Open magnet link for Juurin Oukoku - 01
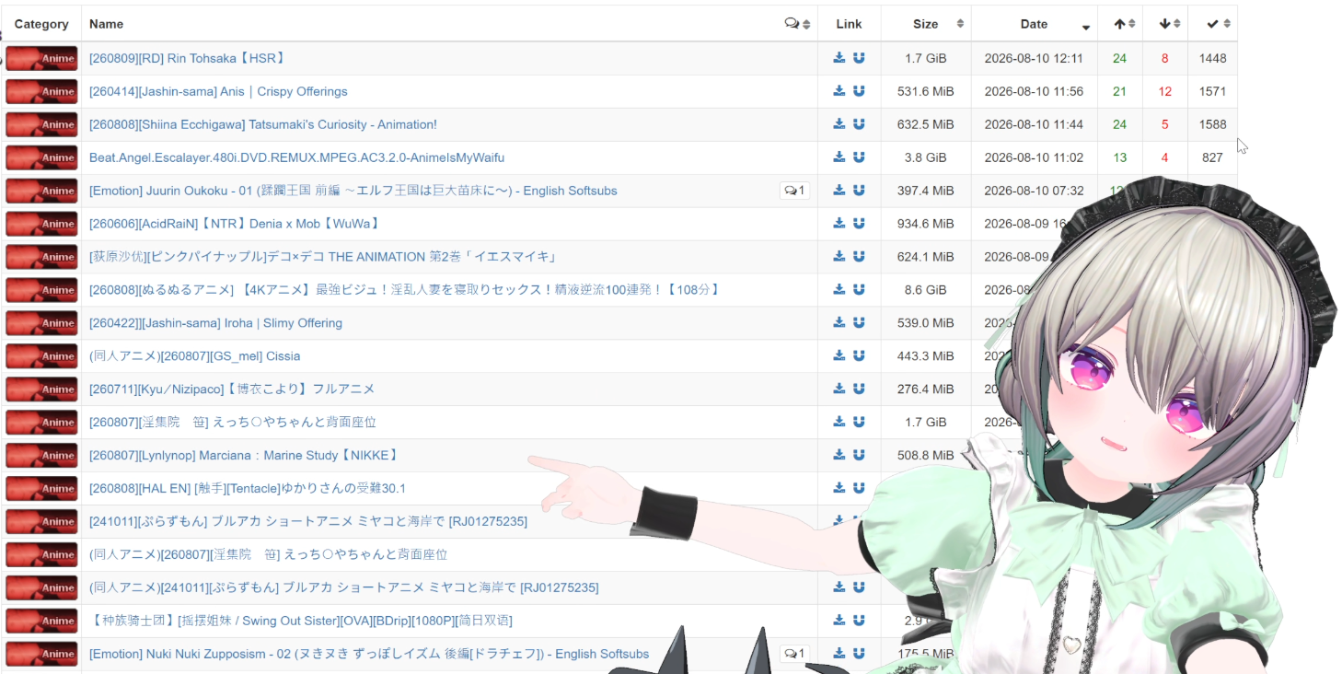 859,191
